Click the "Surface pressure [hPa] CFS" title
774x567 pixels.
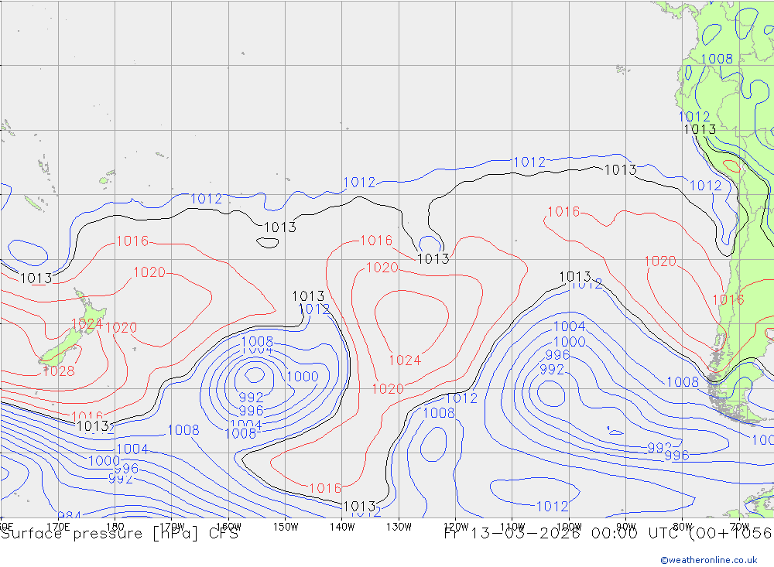point(119,534)
